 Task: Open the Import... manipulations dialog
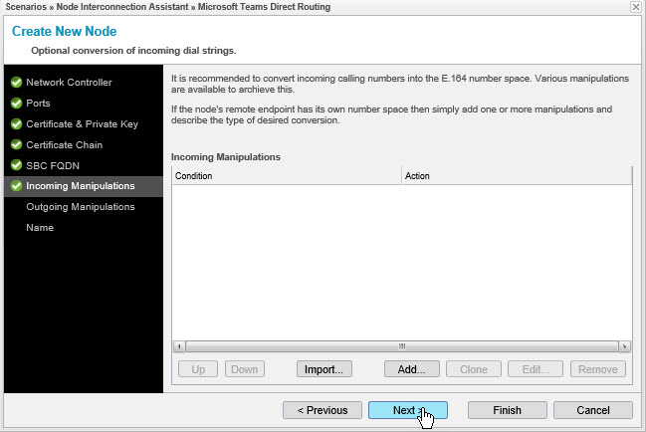click(x=323, y=369)
